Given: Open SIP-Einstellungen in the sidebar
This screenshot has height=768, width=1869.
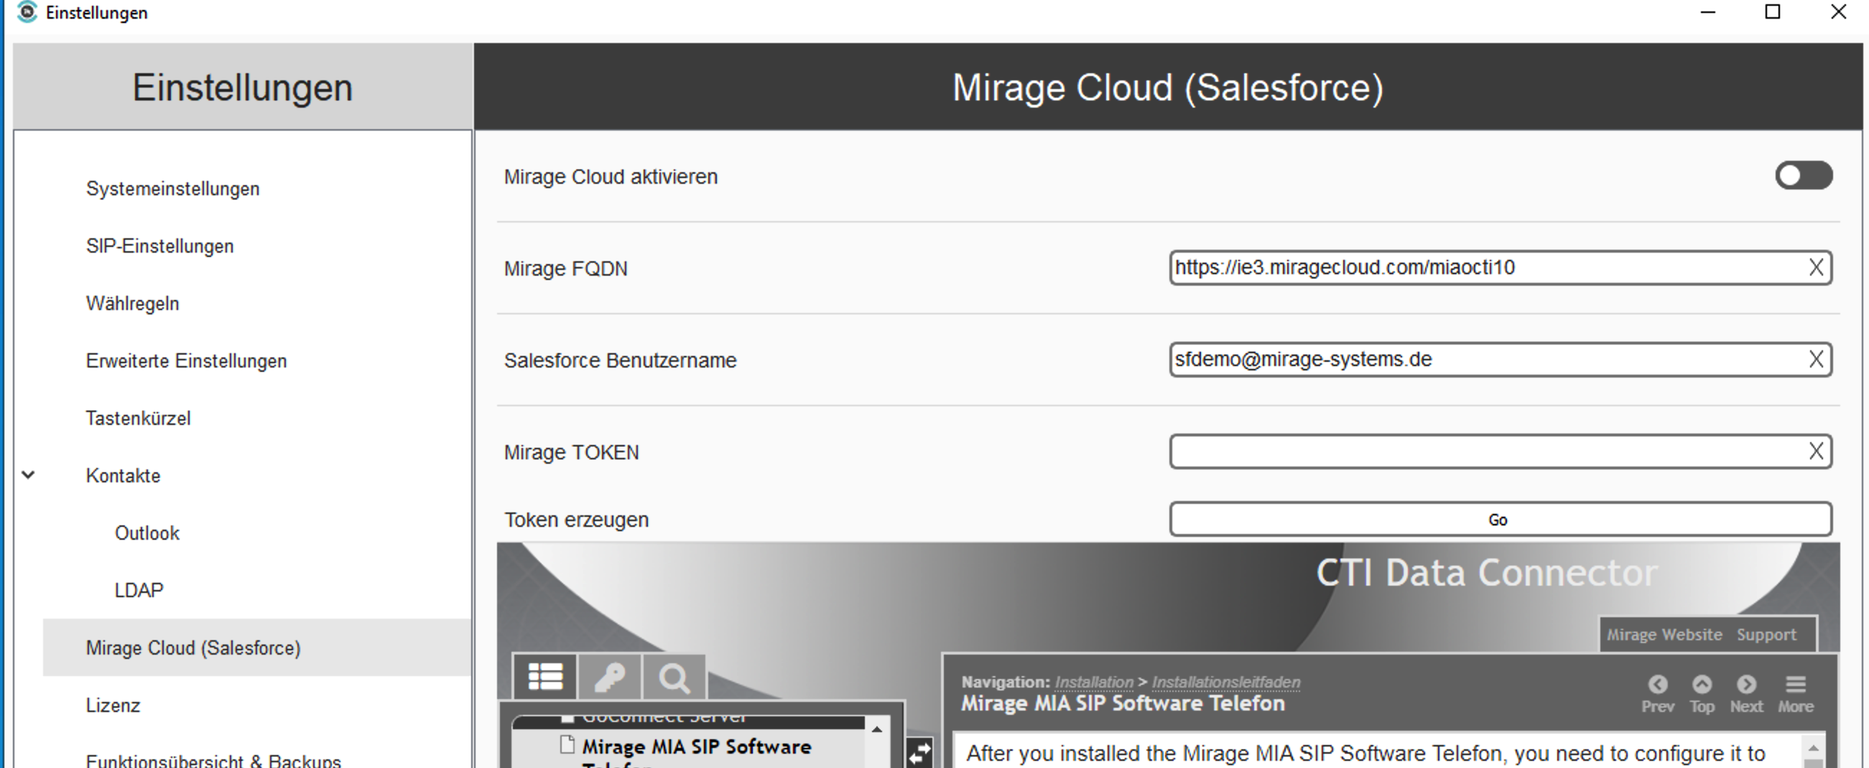Looking at the screenshot, I should 159,246.
